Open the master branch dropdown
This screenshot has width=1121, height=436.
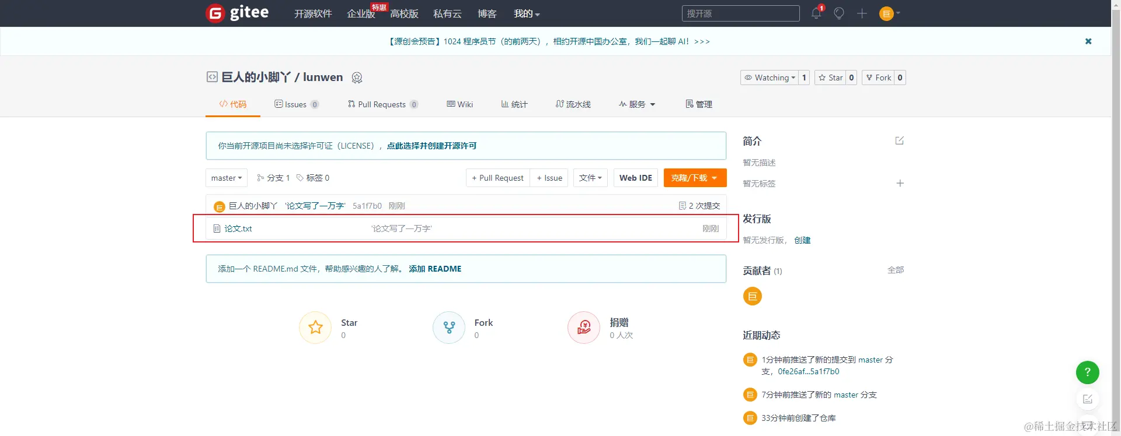pyautogui.click(x=227, y=178)
